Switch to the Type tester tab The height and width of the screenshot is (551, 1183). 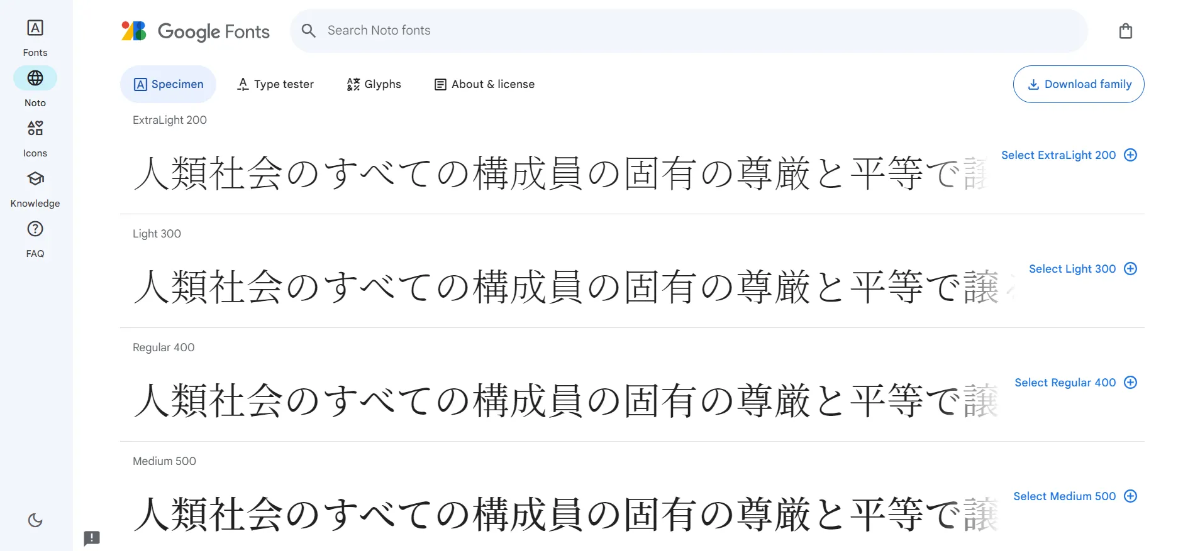click(x=275, y=84)
